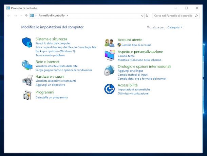The image size is (207, 156).
Task: Open Scegli gruppo home e opzioni di condivisione
Action: 64,70
